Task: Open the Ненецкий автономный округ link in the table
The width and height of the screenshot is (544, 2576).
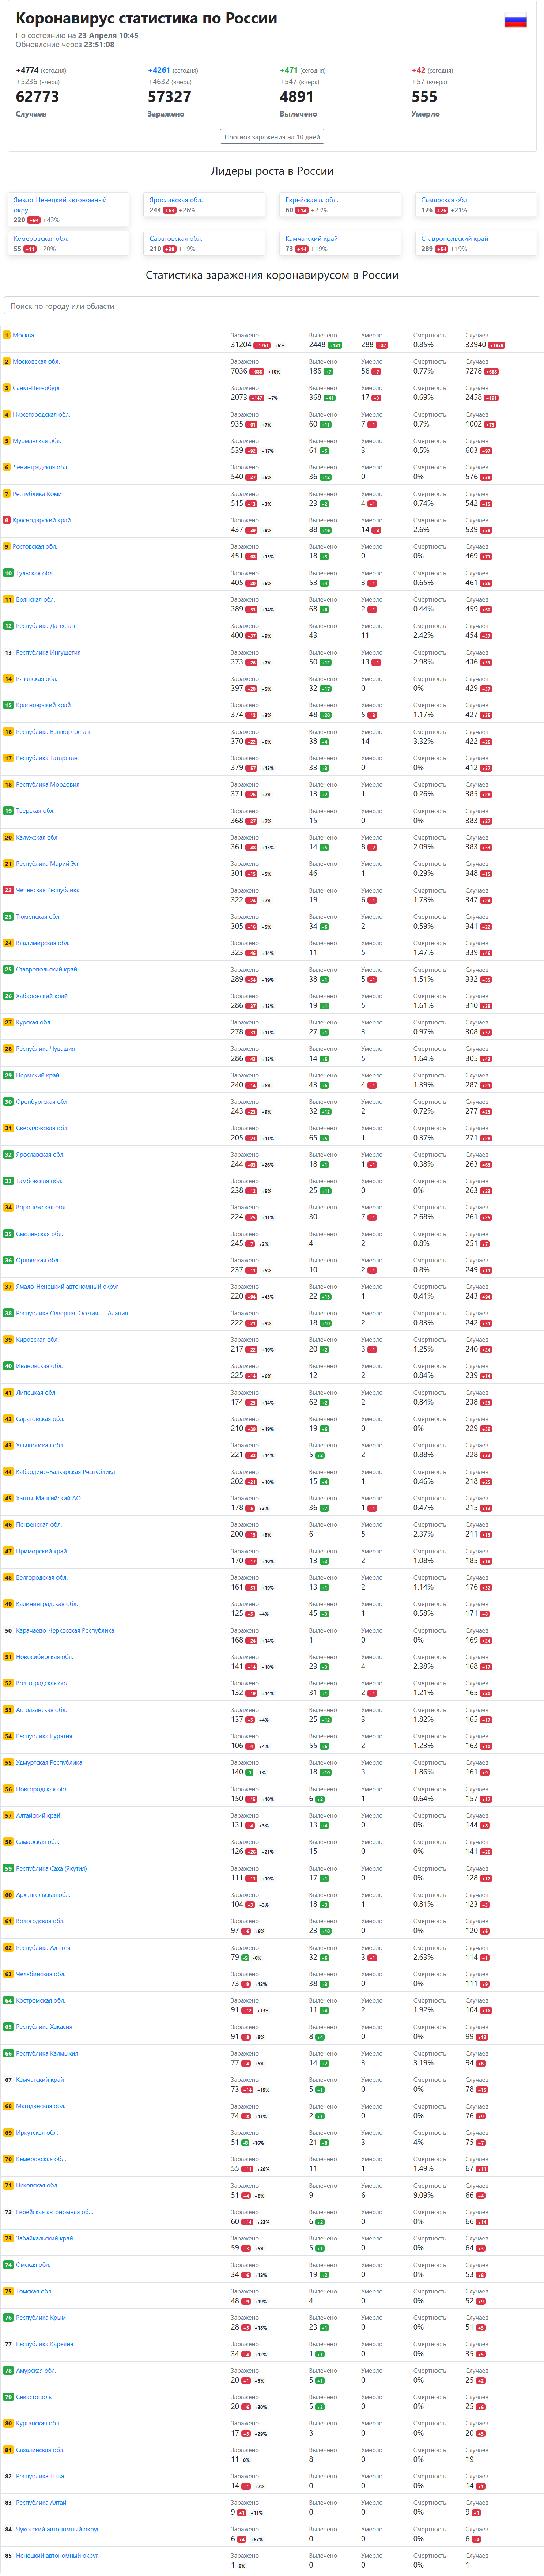Action: [57, 2555]
